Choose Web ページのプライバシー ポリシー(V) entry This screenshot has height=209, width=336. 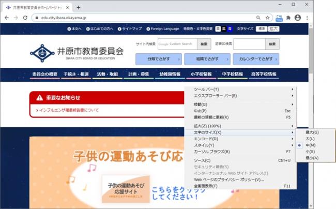click(241, 180)
